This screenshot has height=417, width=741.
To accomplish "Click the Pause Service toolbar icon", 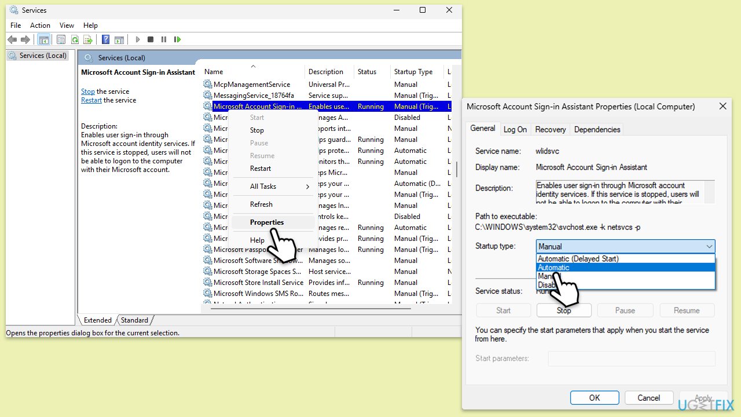I will coord(164,39).
